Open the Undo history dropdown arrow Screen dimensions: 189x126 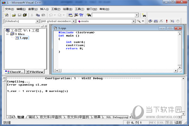pyautogui.click(x=55, y=15)
